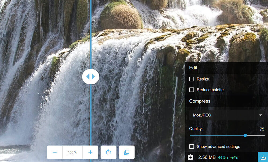The image size is (268, 162).
Task: Toggle the background using the square icon
Action: click(127, 152)
